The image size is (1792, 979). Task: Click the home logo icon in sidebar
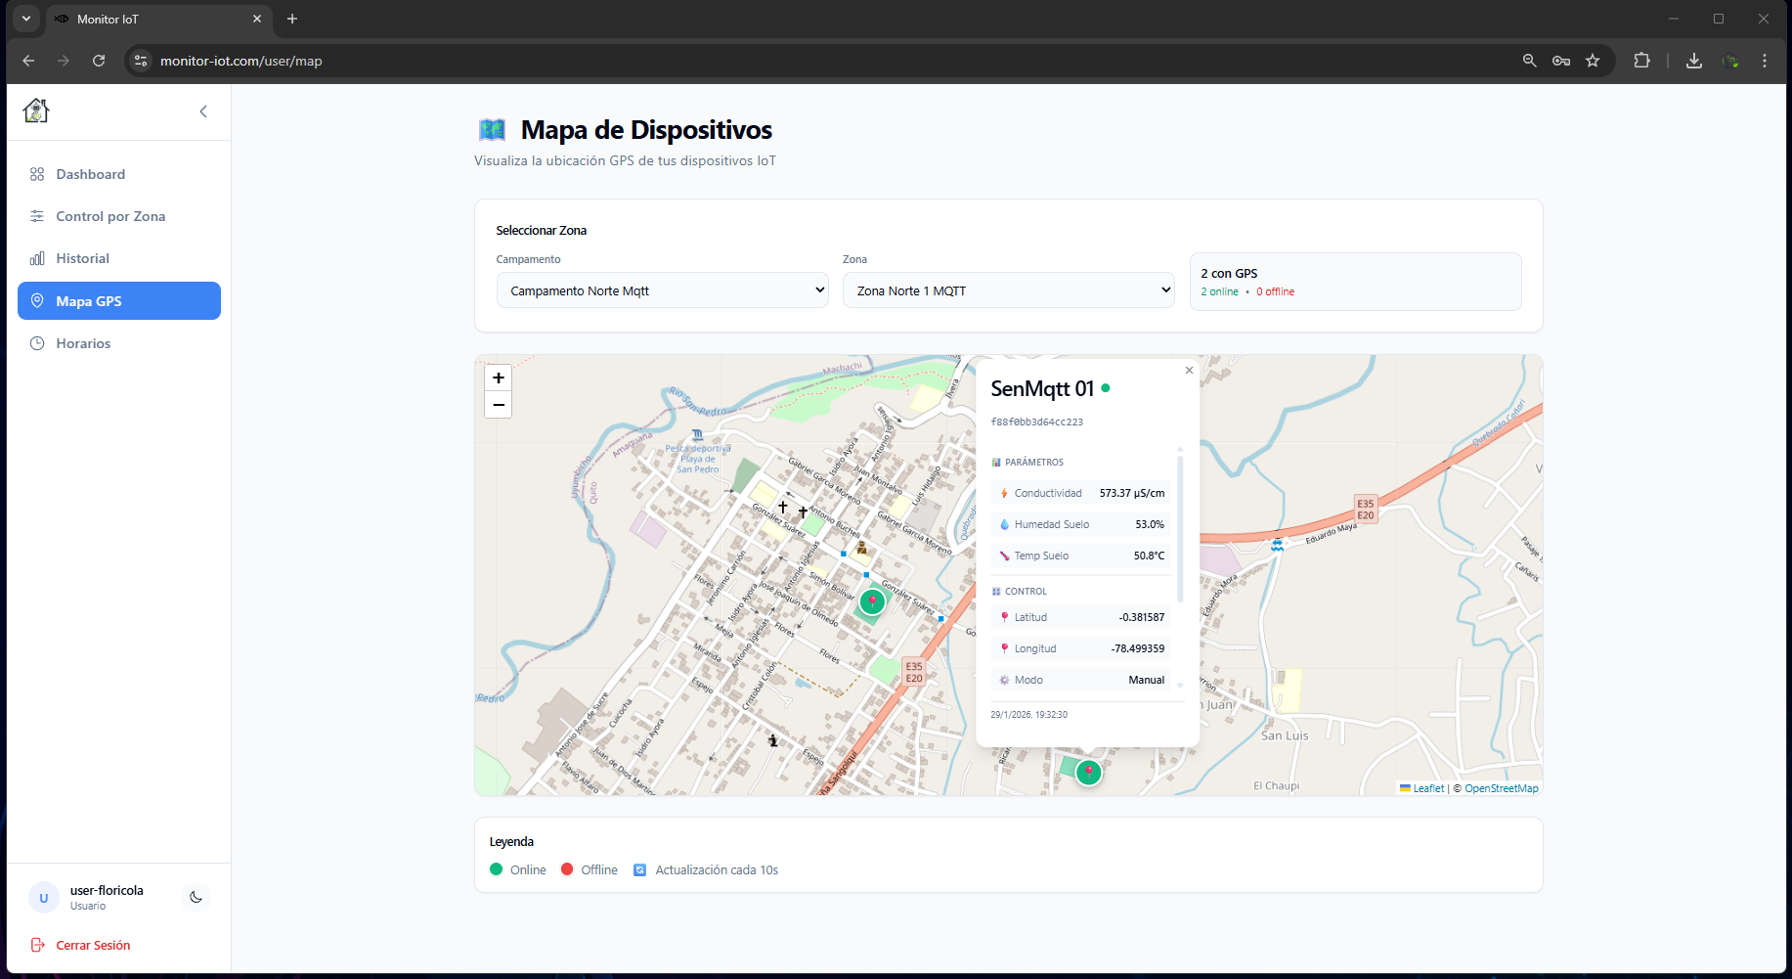point(36,111)
